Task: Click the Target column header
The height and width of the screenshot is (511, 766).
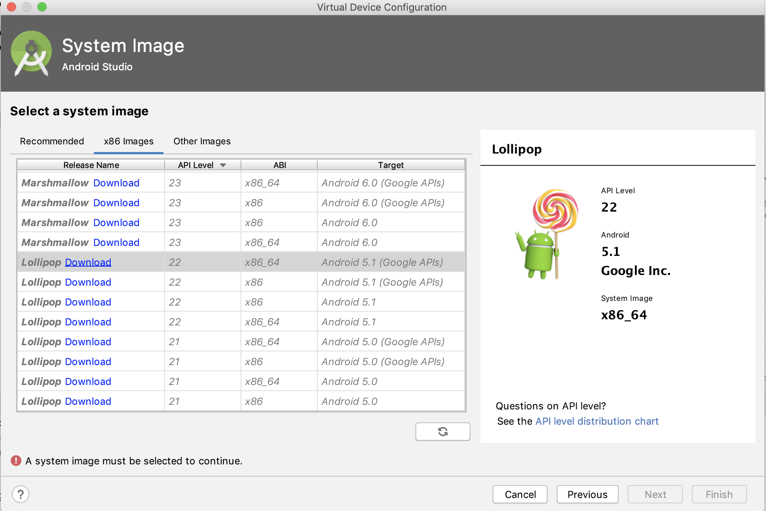Action: [x=391, y=165]
